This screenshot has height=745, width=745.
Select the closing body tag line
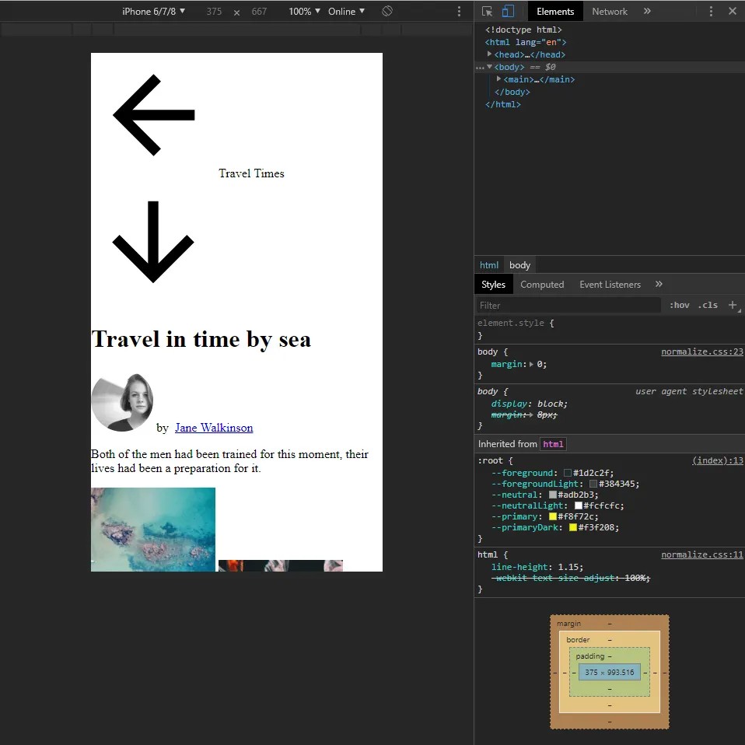512,92
